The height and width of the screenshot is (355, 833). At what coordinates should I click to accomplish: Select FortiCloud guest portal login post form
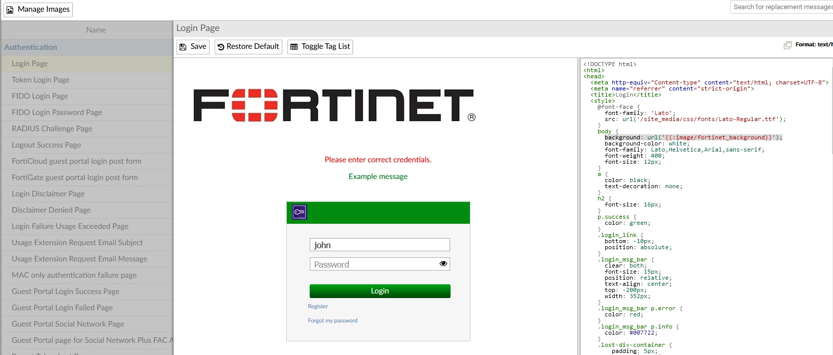click(87, 161)
